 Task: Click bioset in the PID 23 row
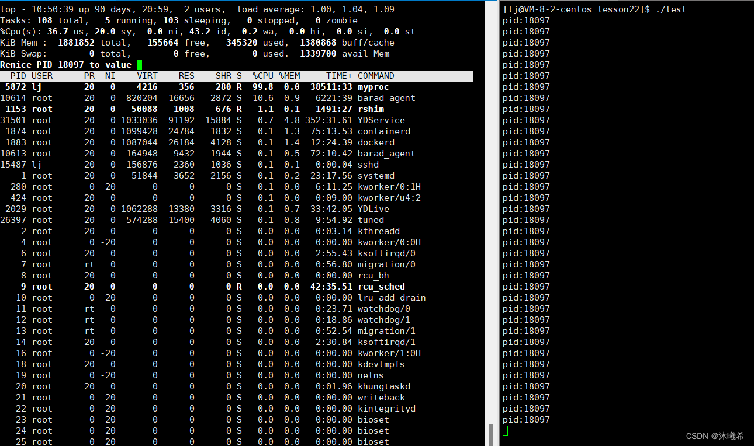click(x=373, y=420)
